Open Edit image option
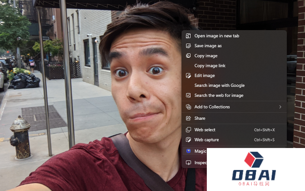This screenshot has height=191, width=305. pyautogui.click(x=234, y=75)
